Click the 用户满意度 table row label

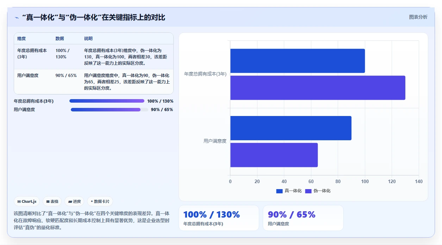[x=28, y=76]
